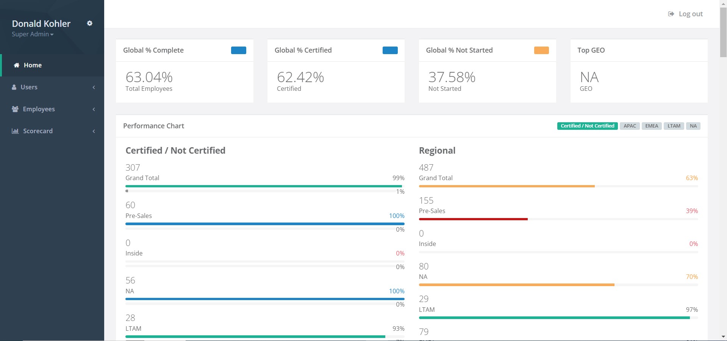Click the Global % Not Started card title
727x341 pixels.
[x=459, y=50]
